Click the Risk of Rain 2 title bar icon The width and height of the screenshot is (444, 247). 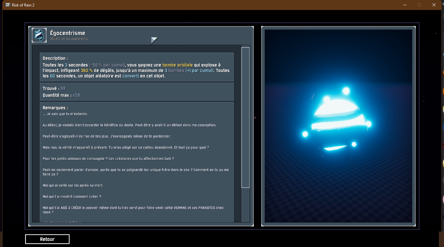(8, 5)
